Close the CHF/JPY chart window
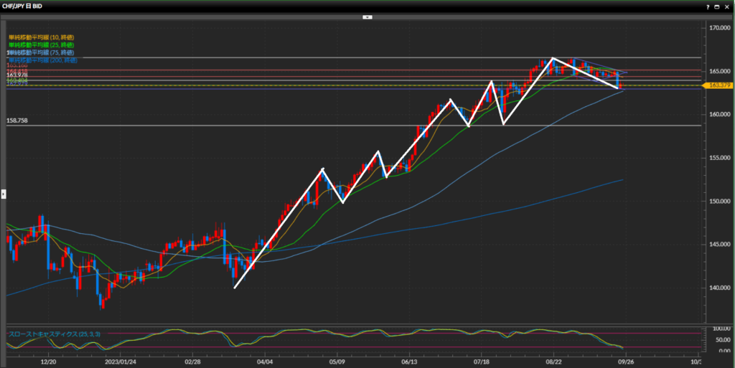 pyautogui.click(x=728, y=5)
